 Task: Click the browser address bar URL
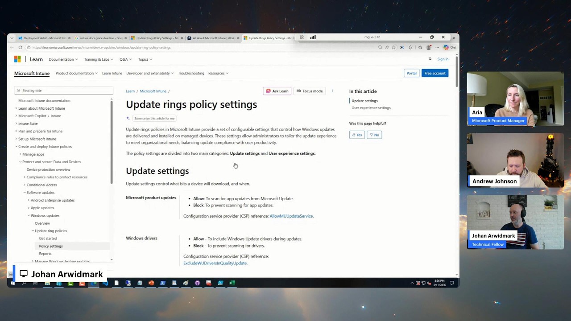tap(101, 47)
